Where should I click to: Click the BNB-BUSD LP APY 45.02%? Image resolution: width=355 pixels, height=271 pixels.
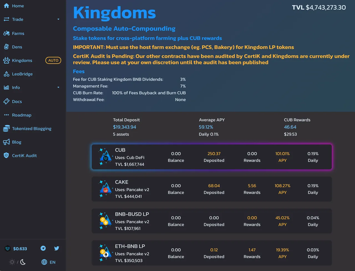[x=283, y=218]
